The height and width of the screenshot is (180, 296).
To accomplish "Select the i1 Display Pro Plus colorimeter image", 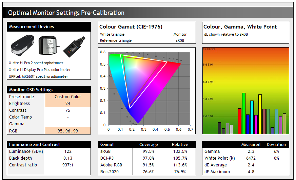I will pyautogui.click(x=48, y=45).
